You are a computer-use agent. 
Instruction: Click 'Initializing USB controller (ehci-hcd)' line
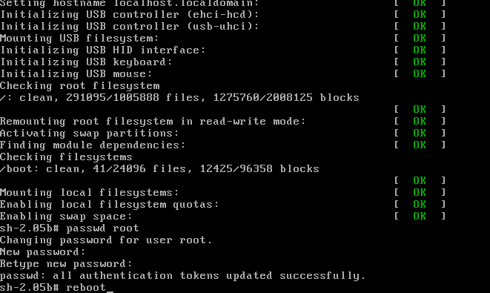pyautogui.click(x=130, y=15)
